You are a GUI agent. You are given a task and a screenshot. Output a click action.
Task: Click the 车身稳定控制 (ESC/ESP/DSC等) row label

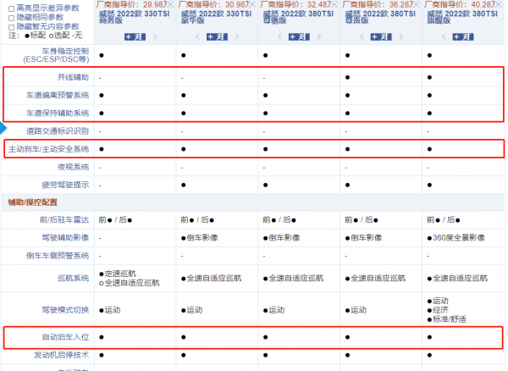[x=56, y=55]
